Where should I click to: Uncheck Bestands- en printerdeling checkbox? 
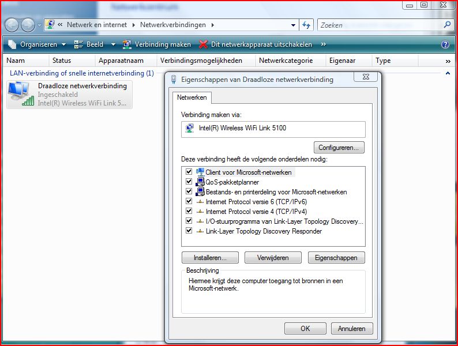click(x=189, y=191)
